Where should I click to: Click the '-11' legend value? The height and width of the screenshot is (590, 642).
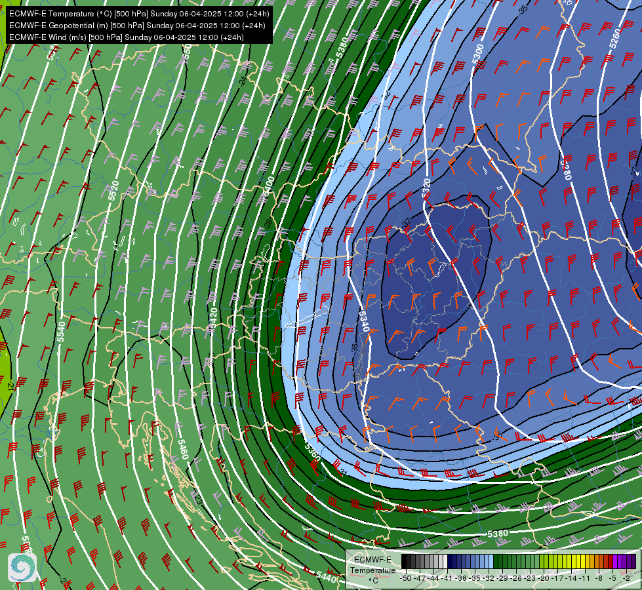pos(584,579)
